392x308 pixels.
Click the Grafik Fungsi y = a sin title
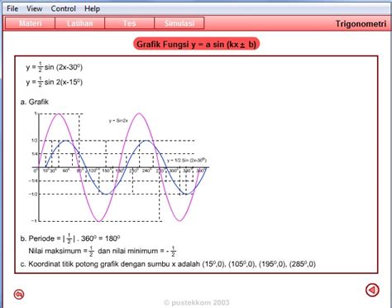coord(196,44)
